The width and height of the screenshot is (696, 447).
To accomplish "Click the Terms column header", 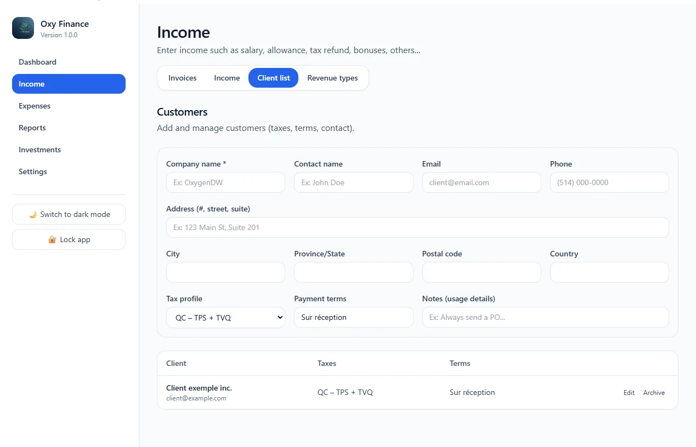I will (x=460, y=363).
